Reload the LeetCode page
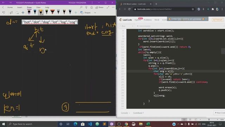Screen dimensions: 225x127 [129, 9]
